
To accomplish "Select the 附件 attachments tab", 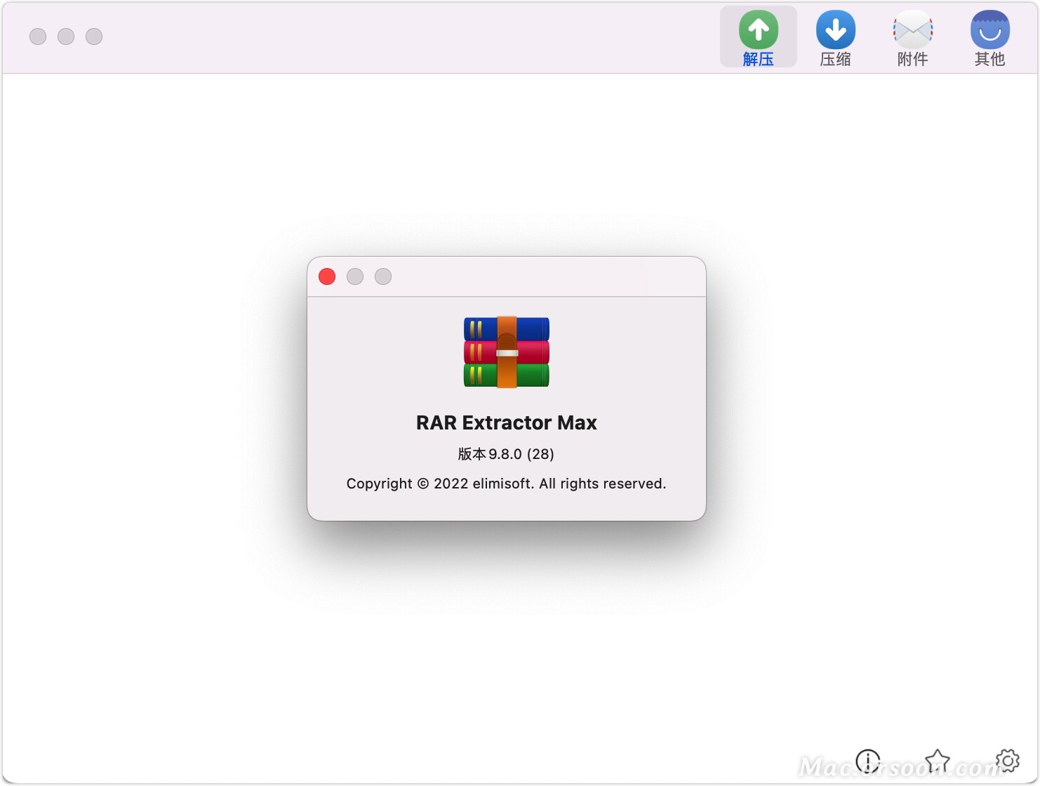I will click(x=912, y=38).
